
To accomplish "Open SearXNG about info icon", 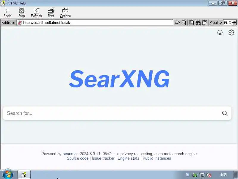I will (220, 32).
